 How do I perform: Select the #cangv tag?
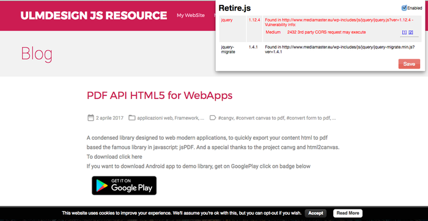point(226,118)
